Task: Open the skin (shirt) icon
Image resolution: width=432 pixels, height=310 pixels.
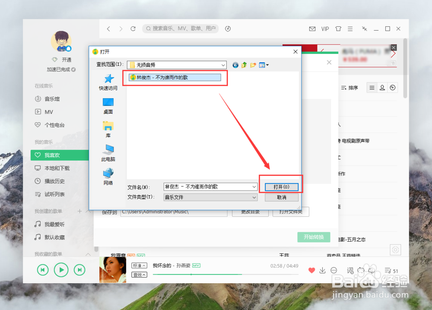Action: 338,28
